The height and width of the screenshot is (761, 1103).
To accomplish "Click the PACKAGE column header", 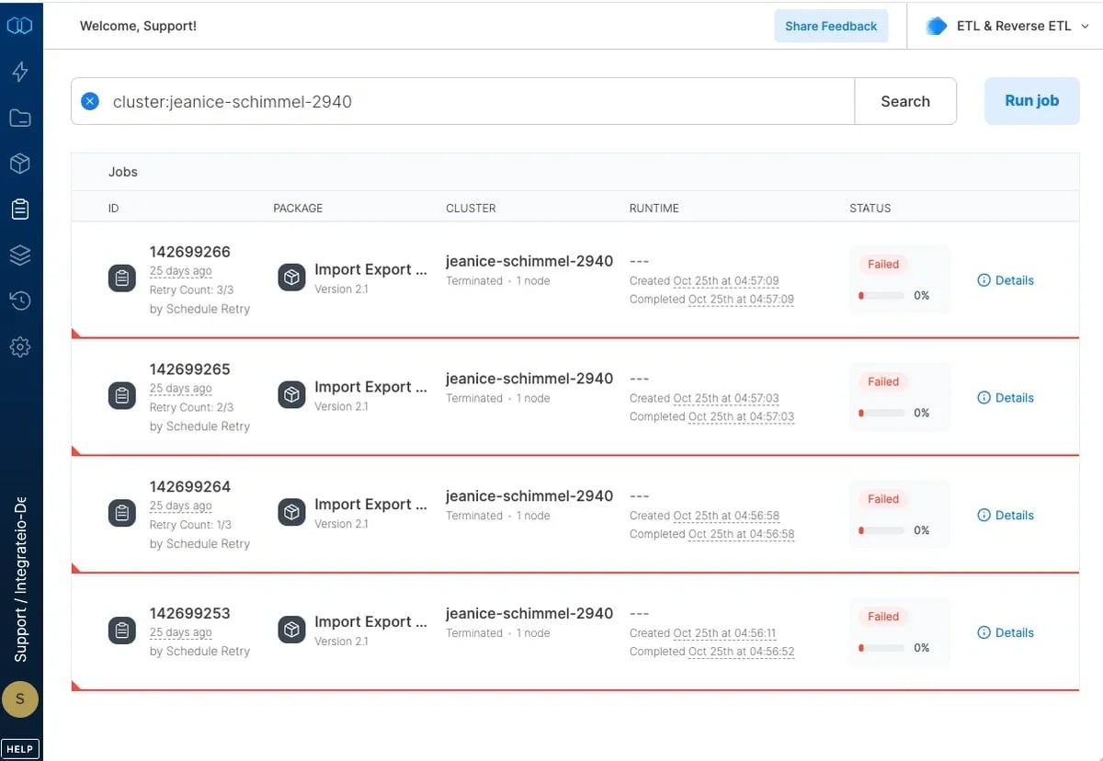I will [x=298, y=209].
